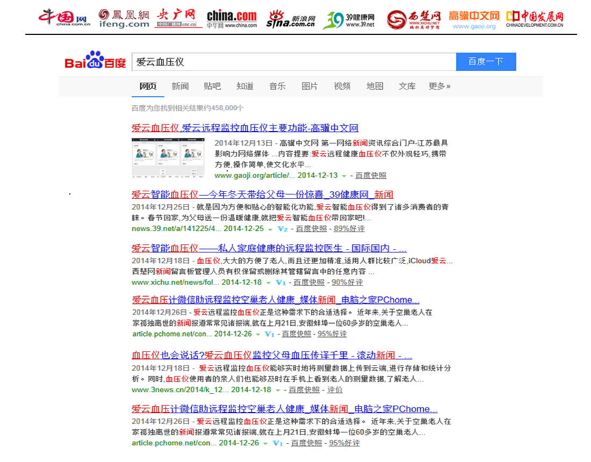Viewport: 591px width, 462px height.
Task: Open first 爱云血压计微信助远程监控空巢老人健康 PChome result
Action: [x=276, y=300]
